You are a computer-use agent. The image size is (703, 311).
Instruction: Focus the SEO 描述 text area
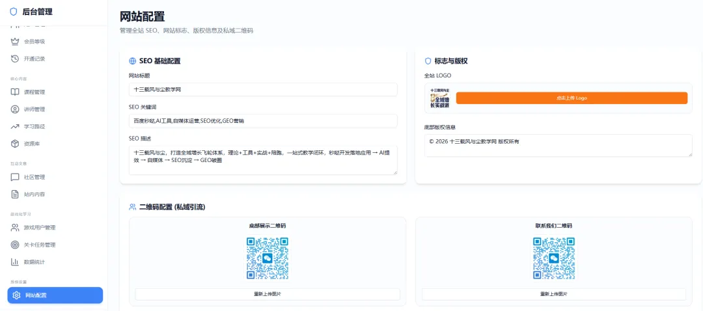point(263,160)
